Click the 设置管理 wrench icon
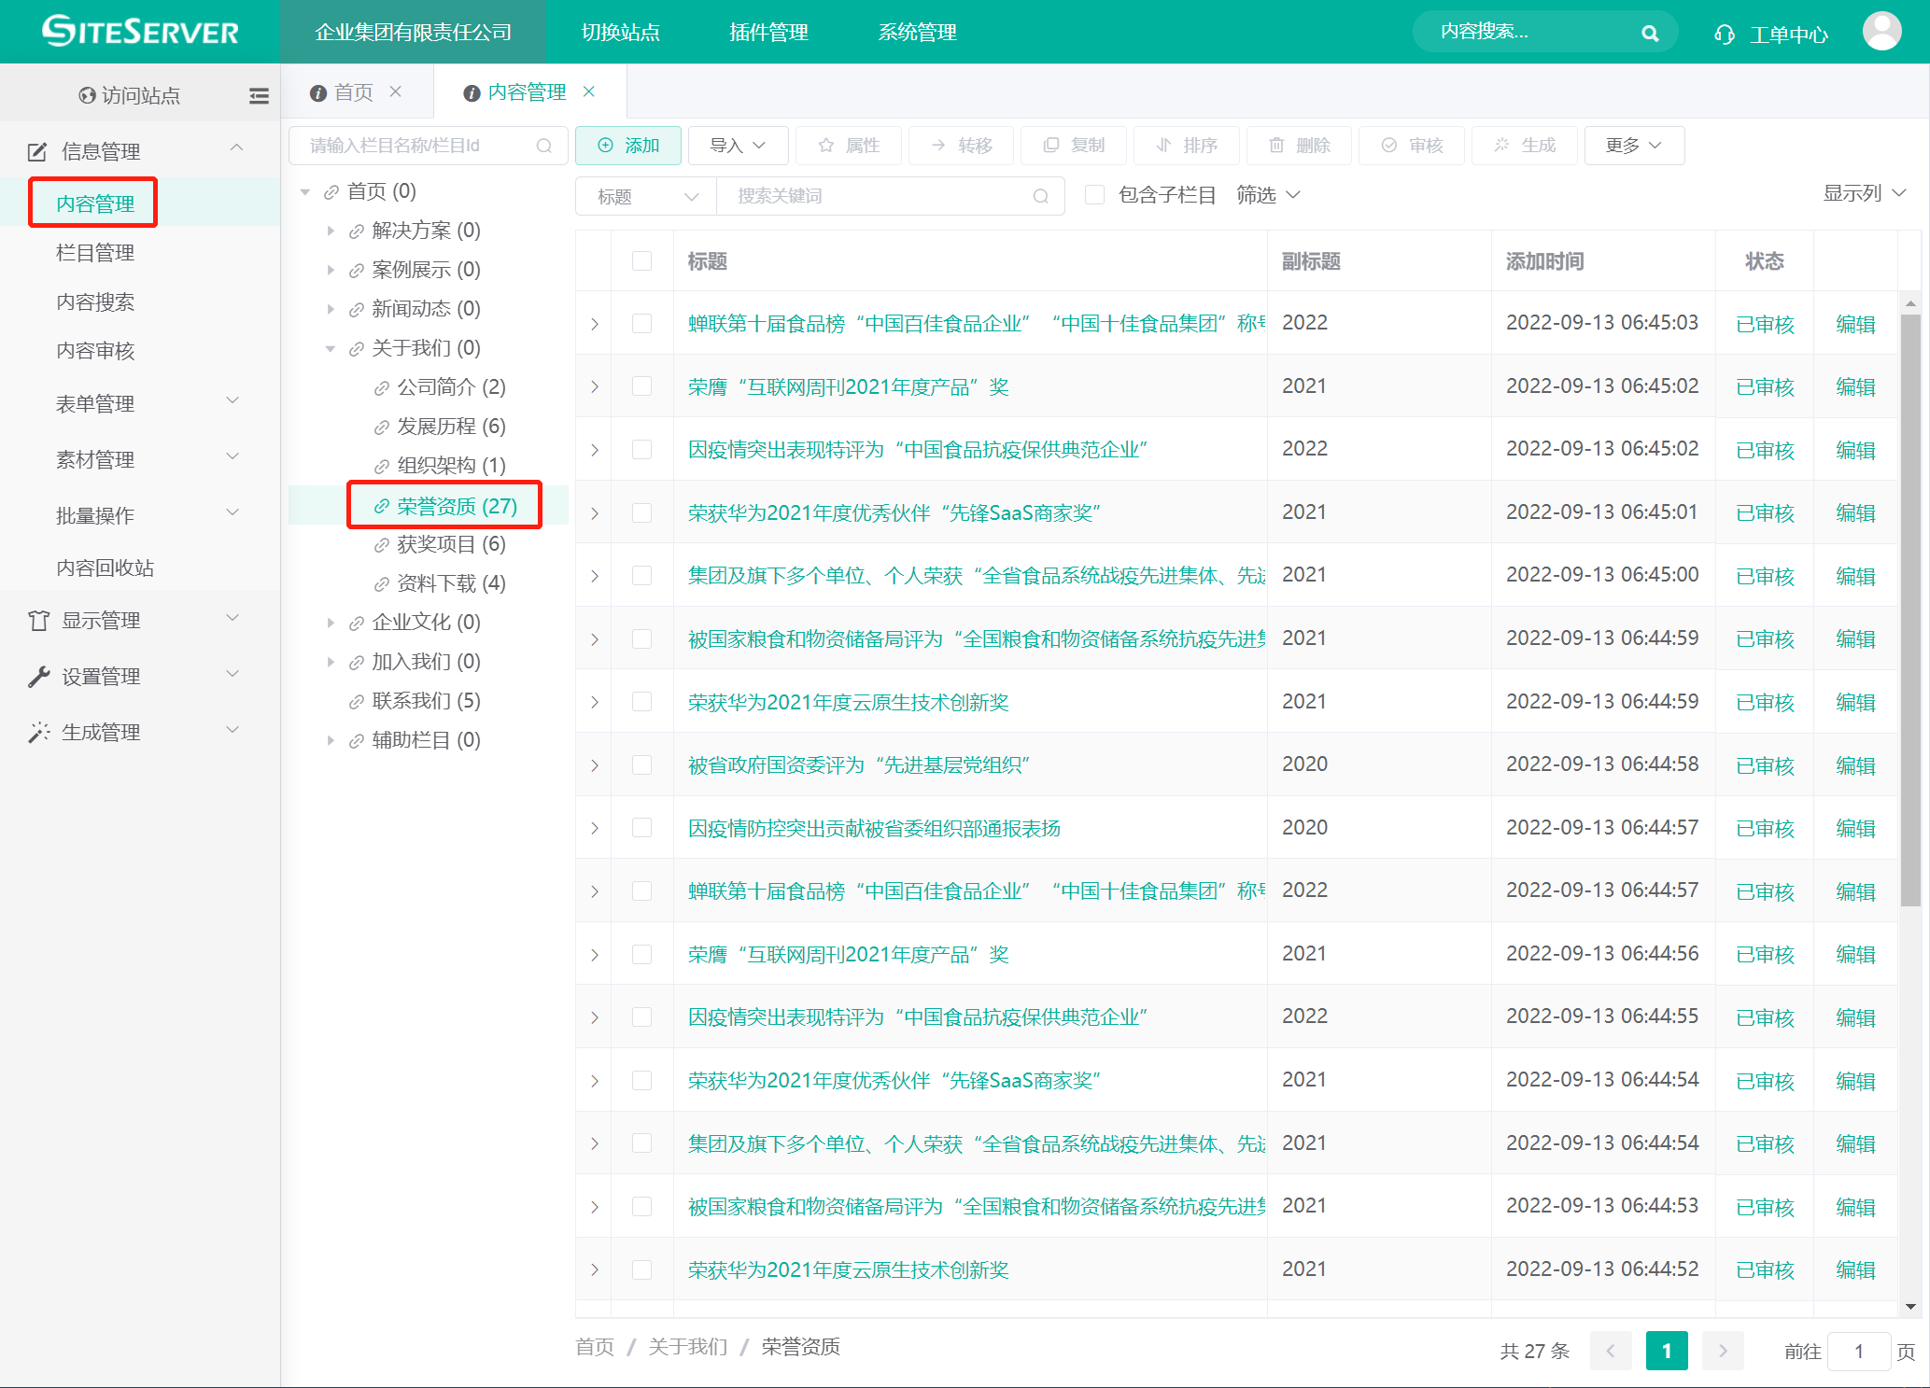 38,677
